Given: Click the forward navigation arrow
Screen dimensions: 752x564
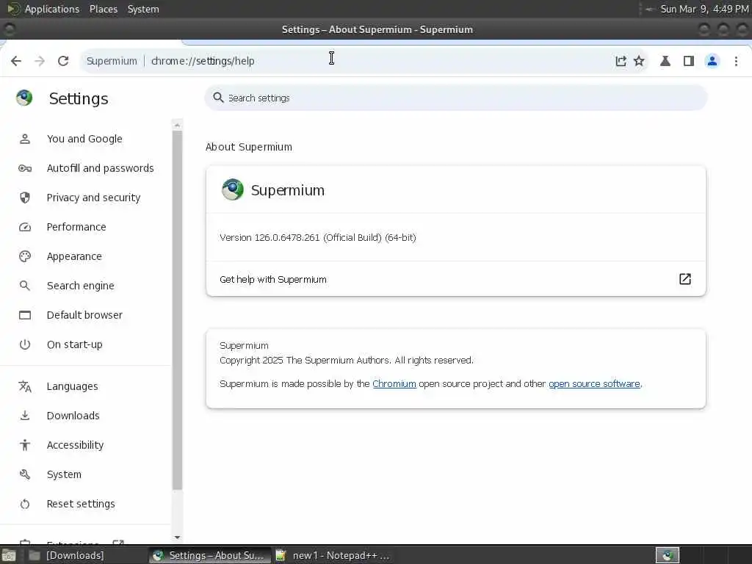Looking at the screenshot, I should pos(40,61).
